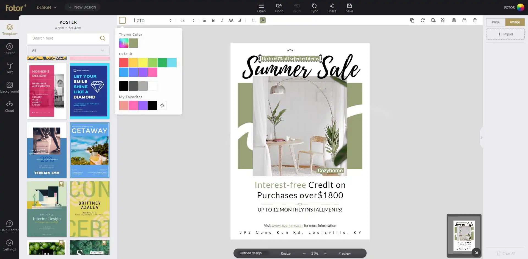Viewport: 528px width, 259px height.
Task: Switch to the Image tab
Action: coord(515,22)
